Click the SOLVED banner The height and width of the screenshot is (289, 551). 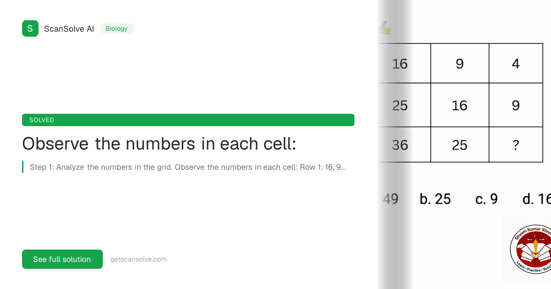point(188,120)
